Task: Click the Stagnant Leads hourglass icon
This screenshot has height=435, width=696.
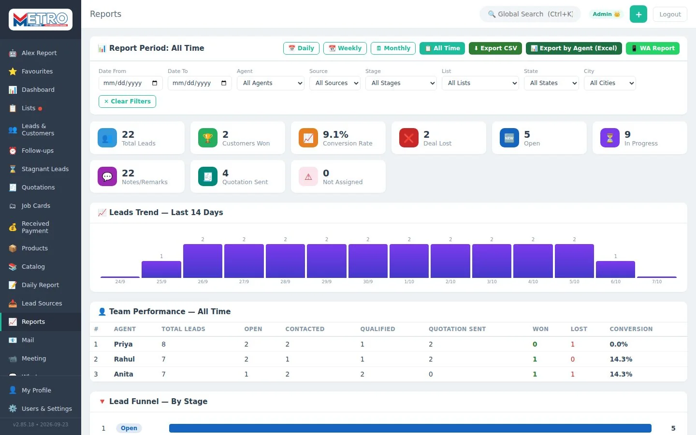Action: click(x=13, y=169)
